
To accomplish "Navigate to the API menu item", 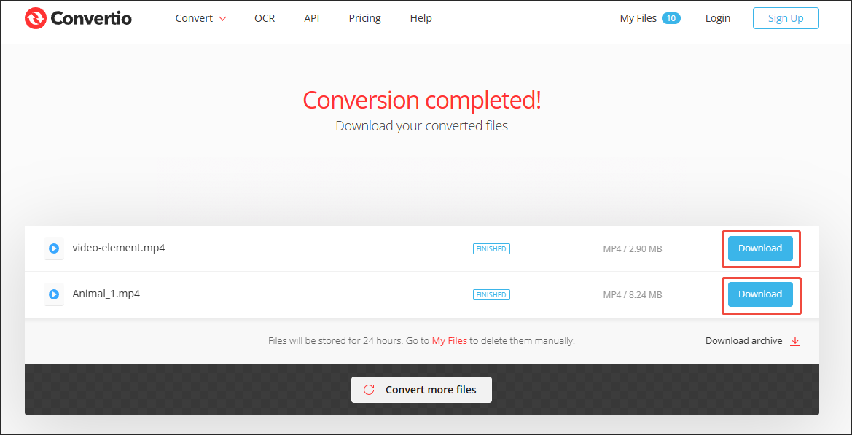I will pyautogui.click(x=311, y=18).
